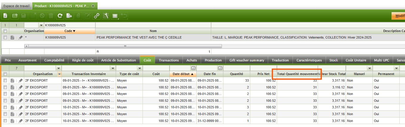Edit the row valued 3,116.12 with pencil

[20, 87]
